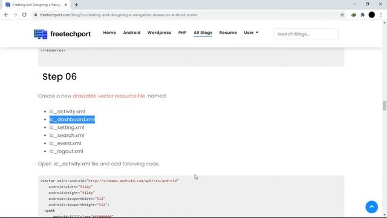Image resolution: width=387 pixels, height=218 pixels.
Task: Open the green browser extension icon
Action: point(353,15)
